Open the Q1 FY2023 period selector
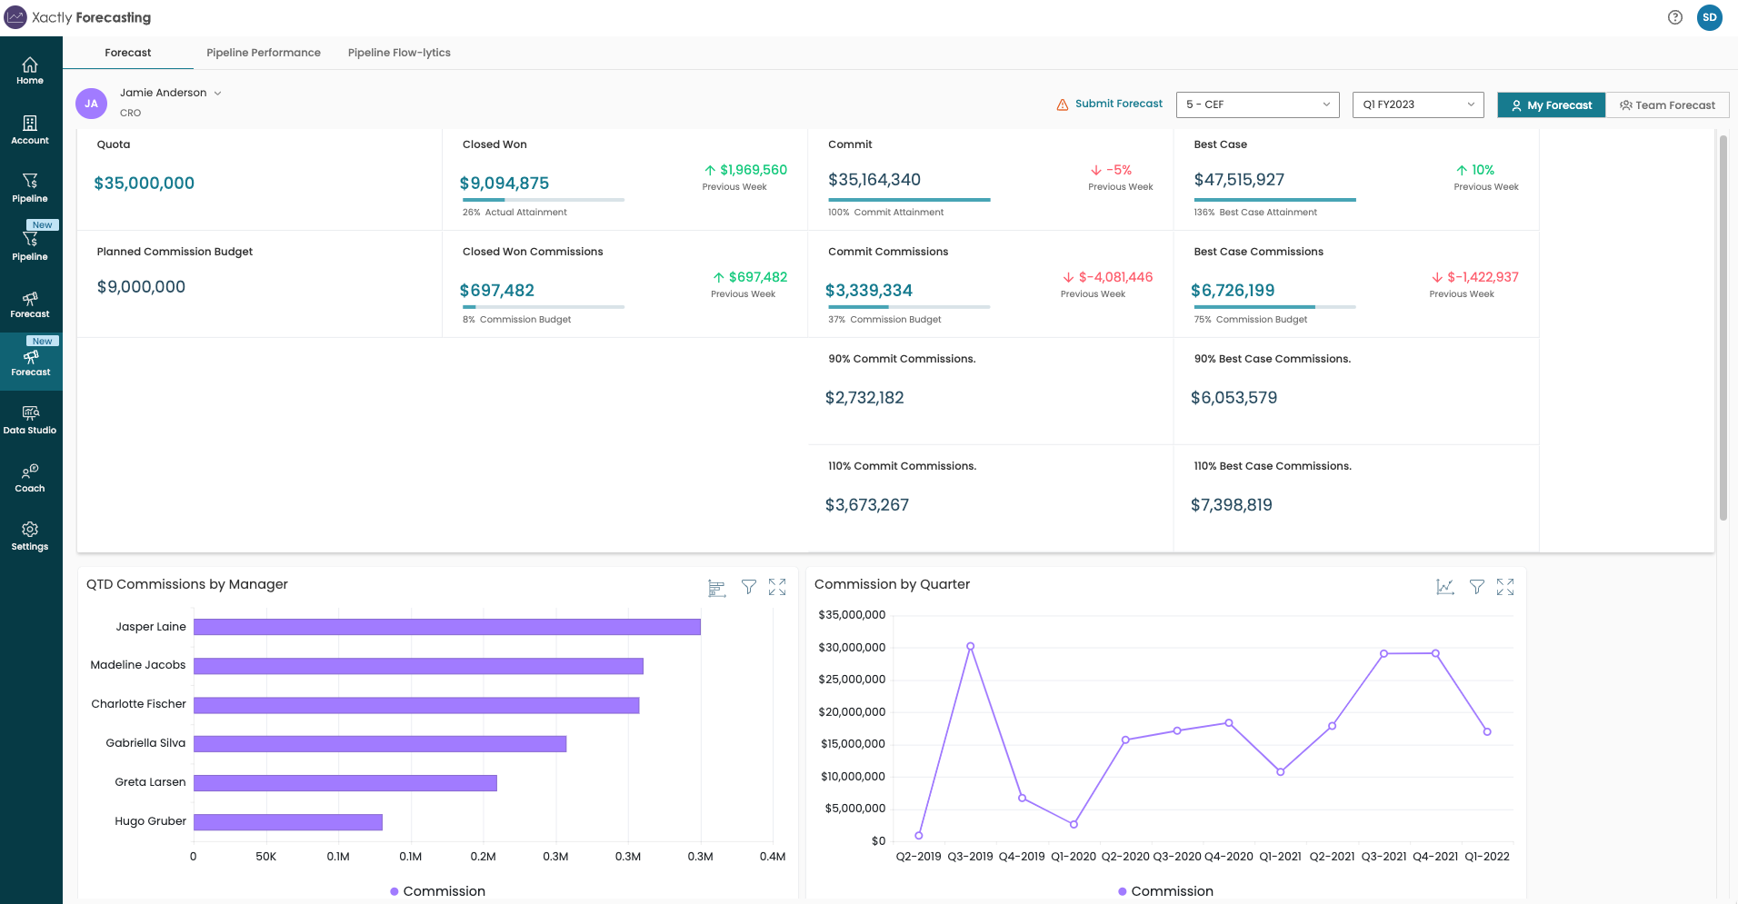This screenshot has height=904, width=1738. coord(1417,104)
